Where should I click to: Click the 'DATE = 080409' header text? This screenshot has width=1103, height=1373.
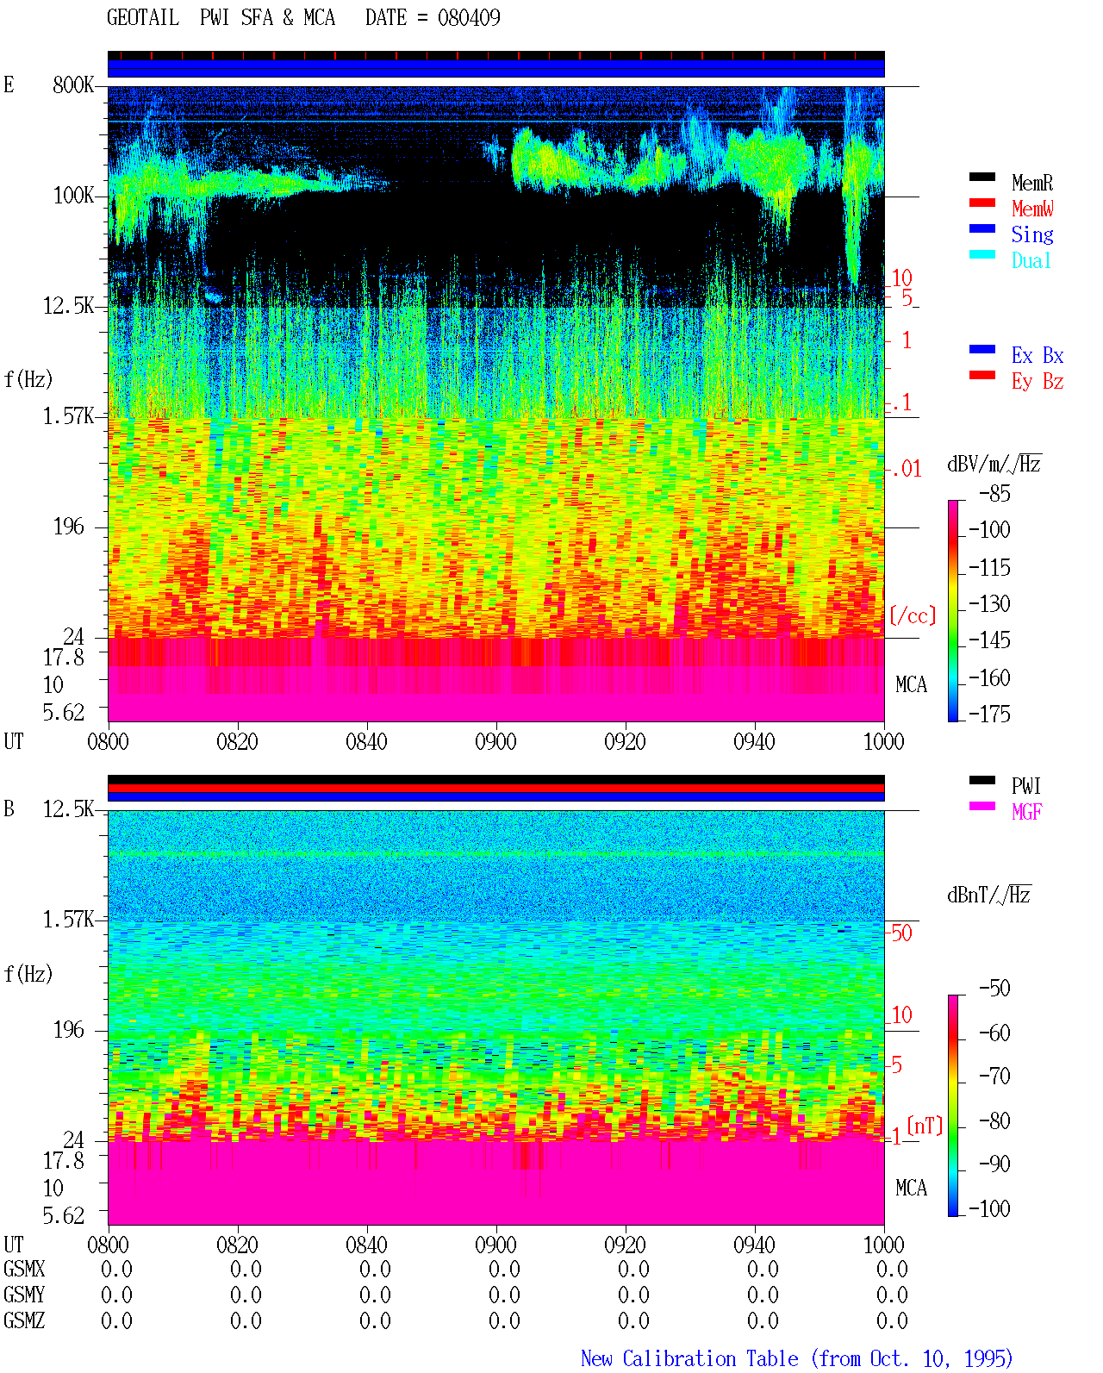(433, 17)
